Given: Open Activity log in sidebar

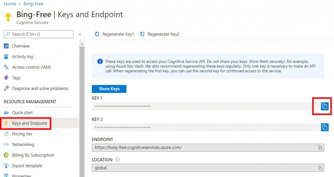Looking at the screenshot, I should click(x=23, y=57).
